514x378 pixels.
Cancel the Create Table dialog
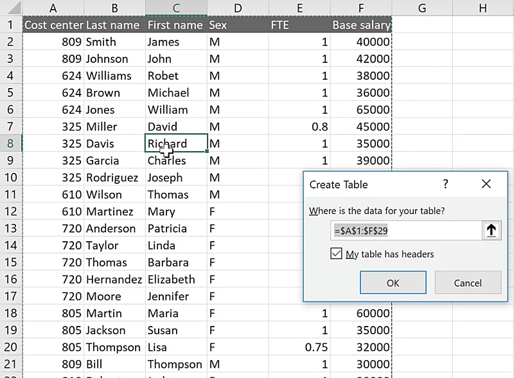tap(467, 283)
